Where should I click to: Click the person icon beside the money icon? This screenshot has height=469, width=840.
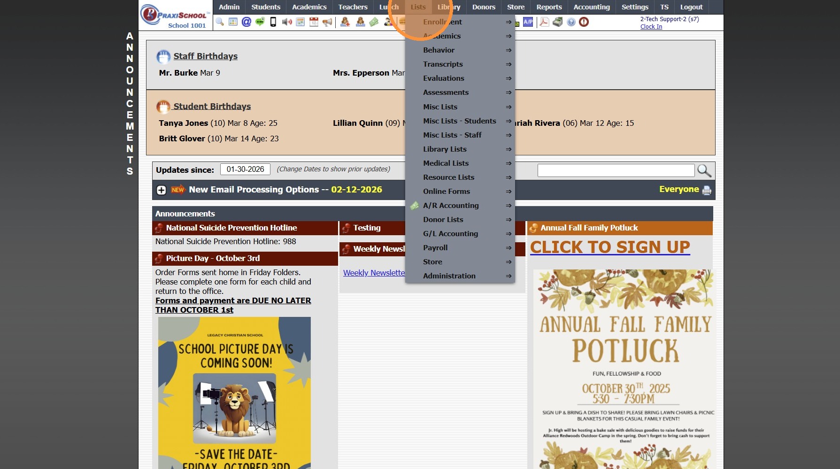click(360, 22)
